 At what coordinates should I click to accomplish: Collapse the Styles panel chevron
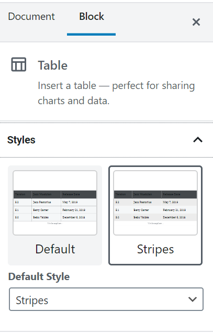pos(198,140)
